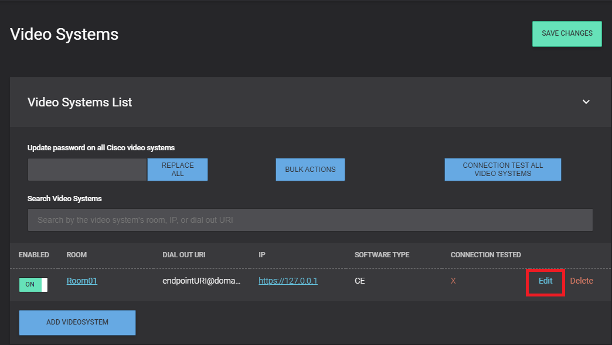Delete the Room01 video system
The image size is (612, 345).
[581, 281]
